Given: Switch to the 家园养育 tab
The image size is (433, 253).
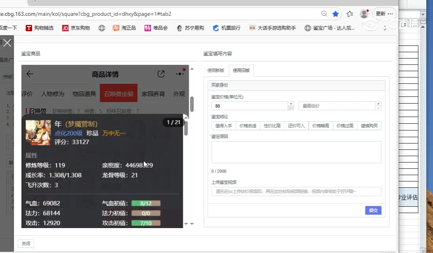Looking at the screenshot, I should (x=153, y=94).
